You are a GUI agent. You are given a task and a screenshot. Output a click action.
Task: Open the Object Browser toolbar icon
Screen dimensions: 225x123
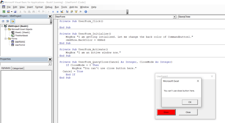[76, 12]
